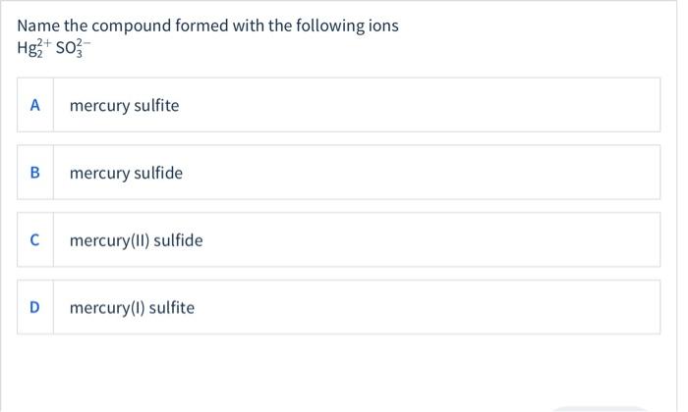Click the letter C badge
This screenshot has width=688, height=412.
[x=35, y=240]
